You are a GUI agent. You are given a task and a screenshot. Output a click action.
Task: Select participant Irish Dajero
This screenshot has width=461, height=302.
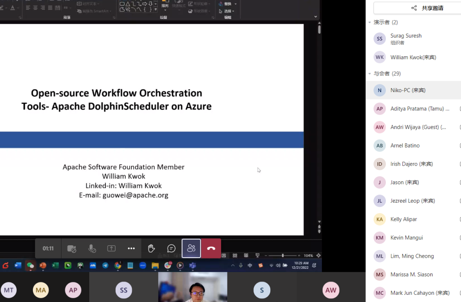click(x=413, y=164)
